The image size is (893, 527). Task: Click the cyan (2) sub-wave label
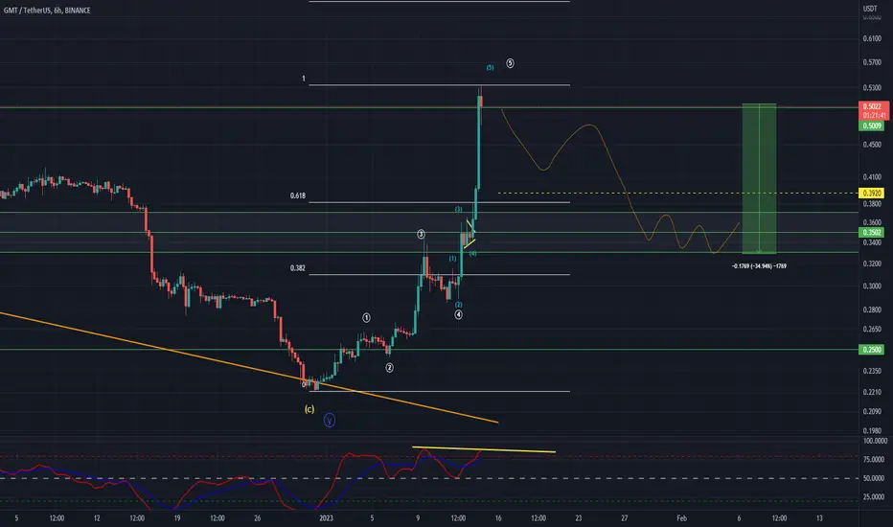coord(458,305)
